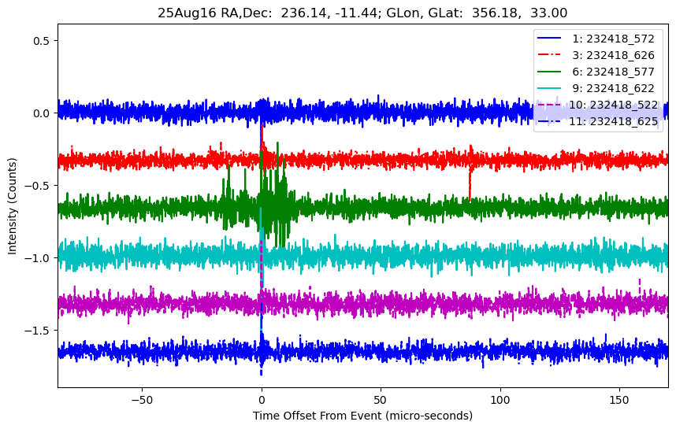Click the y-axis tick label −1.0
The width and height of the screenshot is (676, 429).
coord(38,258)
